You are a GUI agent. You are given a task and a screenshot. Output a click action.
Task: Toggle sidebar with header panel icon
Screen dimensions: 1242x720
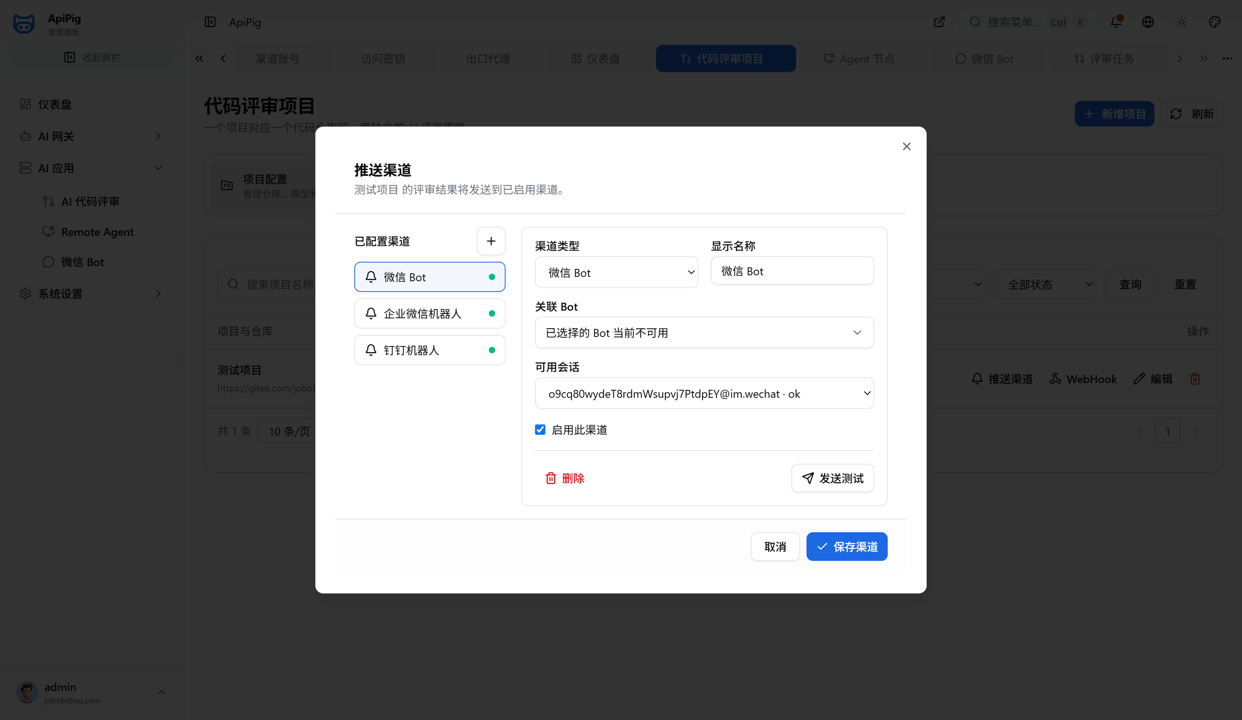coord(211,22)
